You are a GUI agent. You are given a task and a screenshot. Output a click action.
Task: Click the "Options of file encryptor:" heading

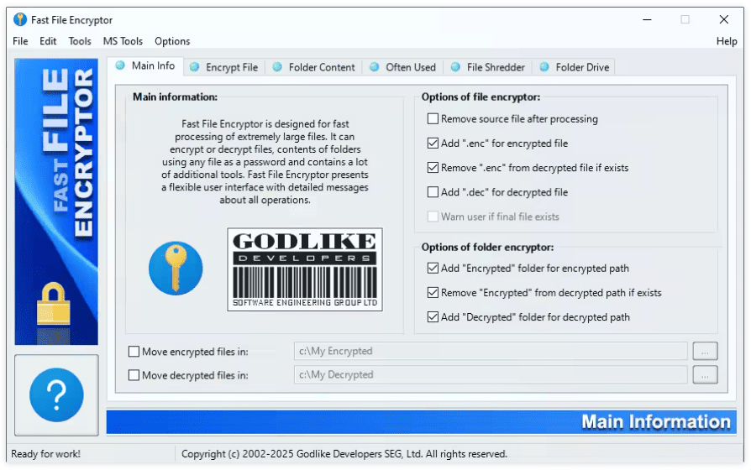[481, 97]
